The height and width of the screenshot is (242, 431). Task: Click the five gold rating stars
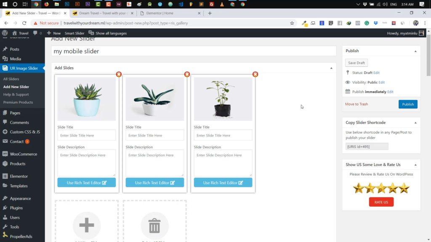(x=381, y=188)
